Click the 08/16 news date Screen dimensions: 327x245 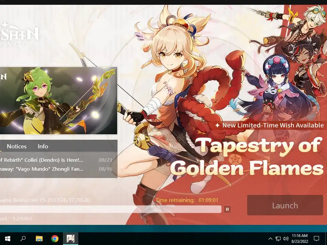[105, 169]
